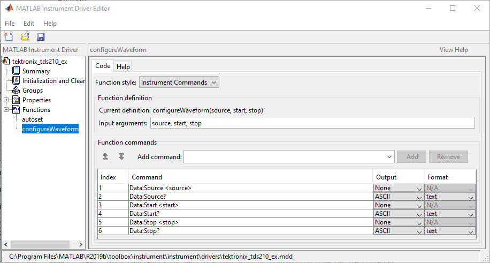Click the Groups icon in the driver tree
The height and width of the screenshot is (263, 490).
(x=16, y=90)
